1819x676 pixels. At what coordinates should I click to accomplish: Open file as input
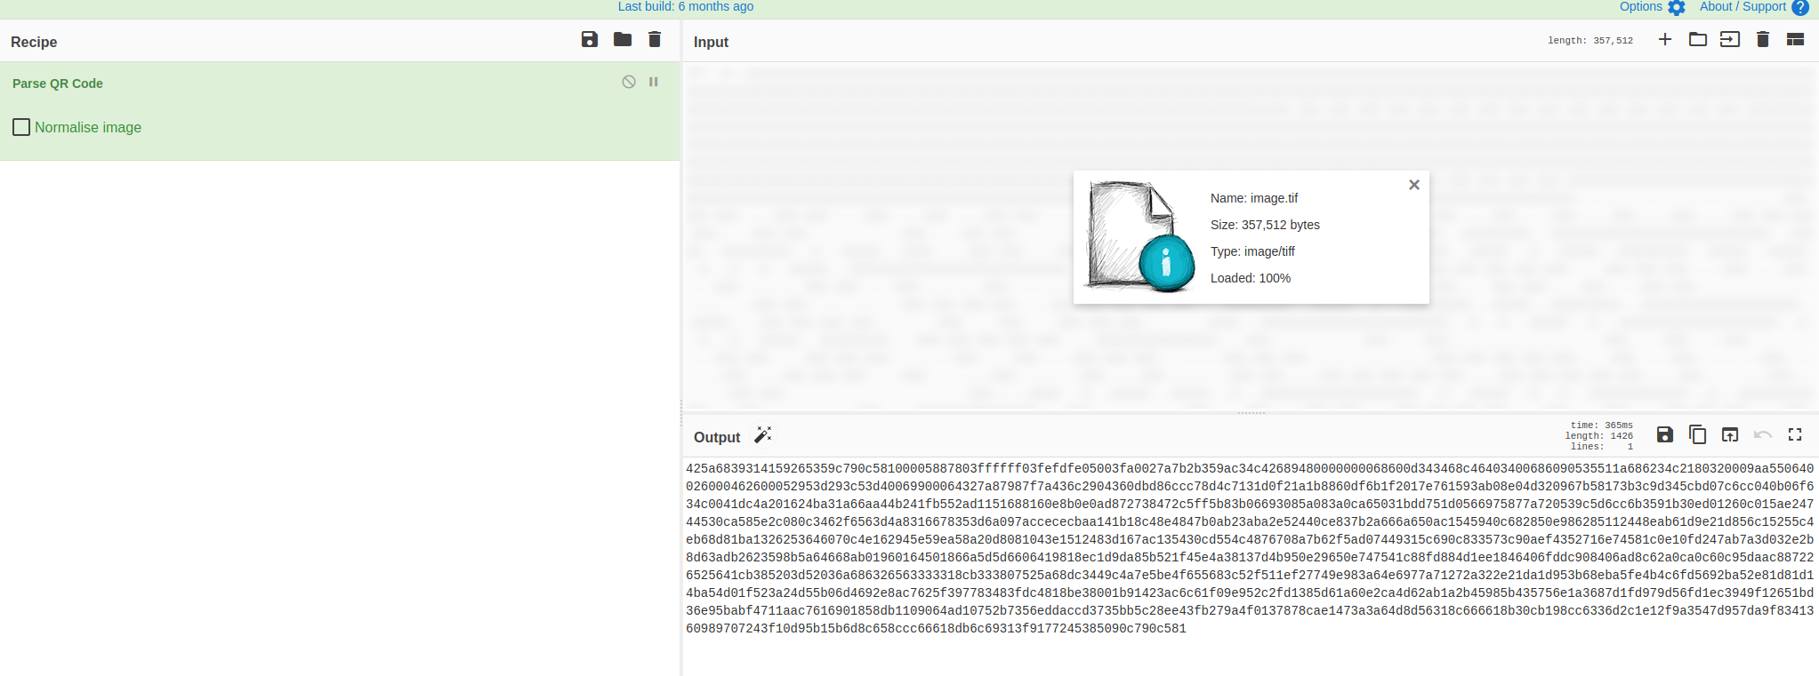click(1730, 39)
